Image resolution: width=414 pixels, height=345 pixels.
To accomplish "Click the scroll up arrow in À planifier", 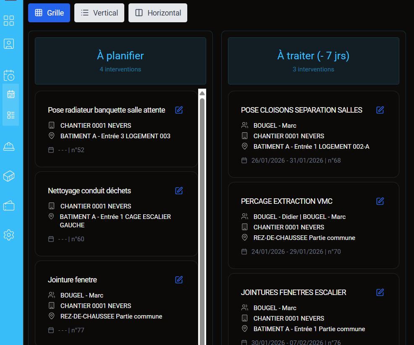I will (202, 93).
